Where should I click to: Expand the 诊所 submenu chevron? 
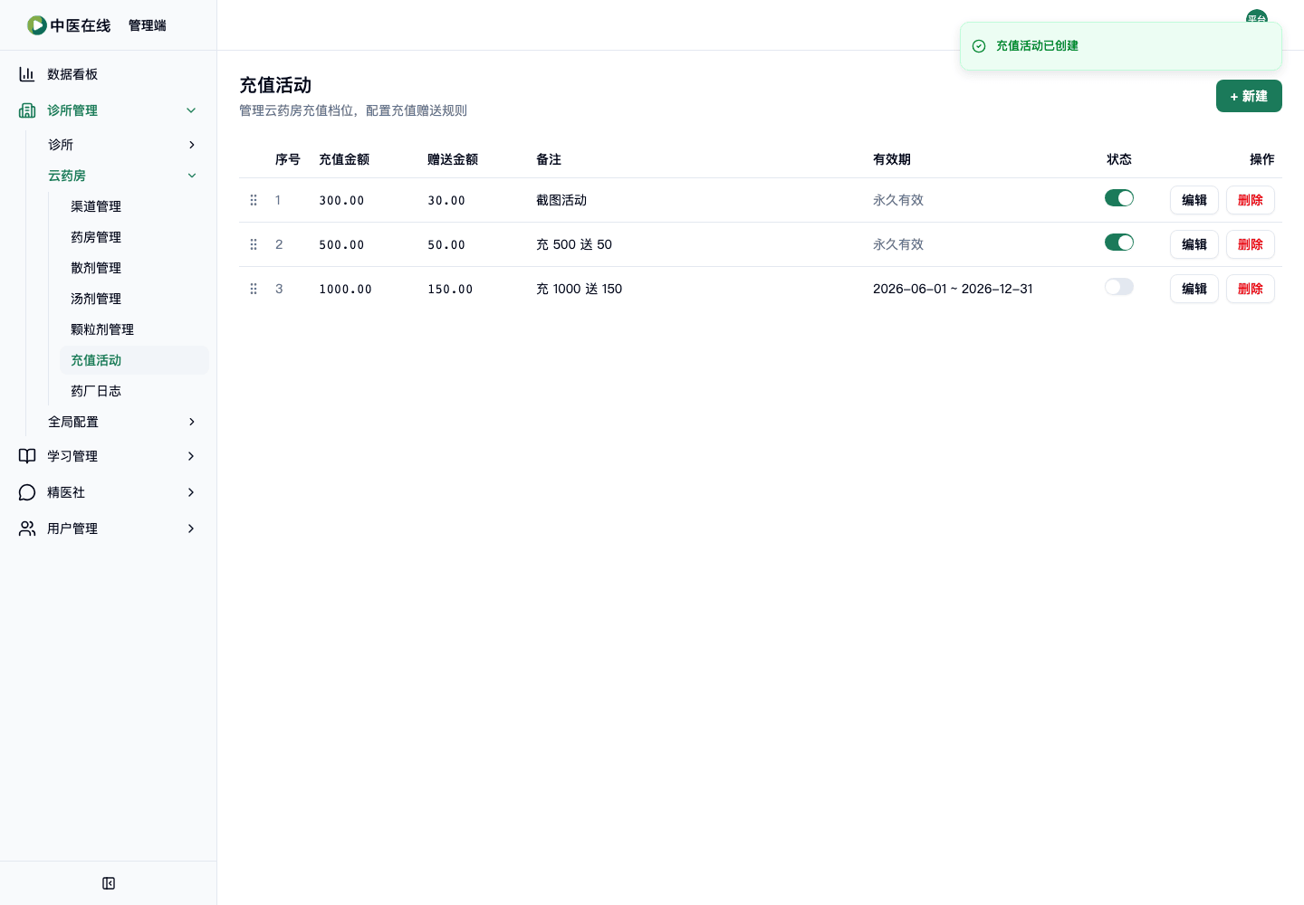click(x=191, y=145)
